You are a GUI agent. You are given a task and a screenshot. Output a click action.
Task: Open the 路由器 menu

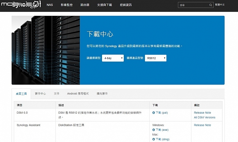[x=85, y=5]
